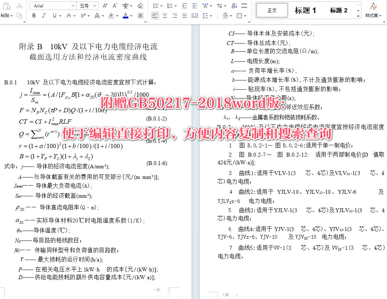Select the Bold formatting icon
The width and height of the screenshot is (387, 299).
pyautogui.click(x=34, y=16)
